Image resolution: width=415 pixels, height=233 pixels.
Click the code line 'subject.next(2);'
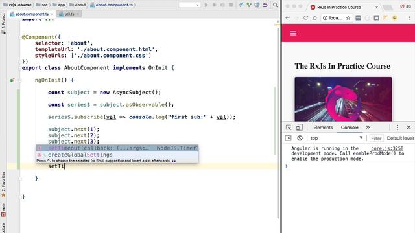tap(73, 135)
